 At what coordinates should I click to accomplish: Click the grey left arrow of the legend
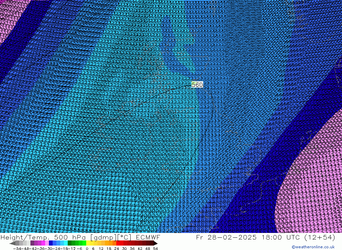tap(12, 243)
